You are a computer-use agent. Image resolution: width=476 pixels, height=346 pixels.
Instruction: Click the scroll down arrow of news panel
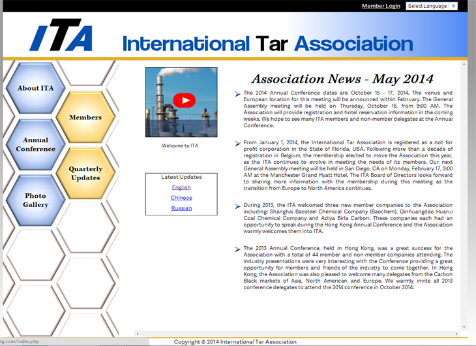(464, 327)
